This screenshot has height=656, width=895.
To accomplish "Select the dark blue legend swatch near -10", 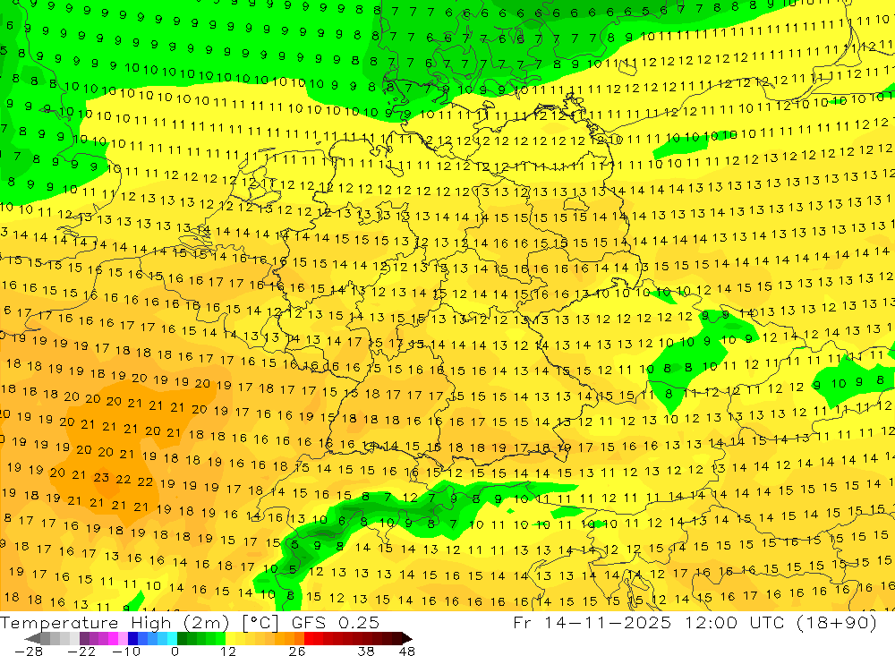I will [x=132, y=639].
